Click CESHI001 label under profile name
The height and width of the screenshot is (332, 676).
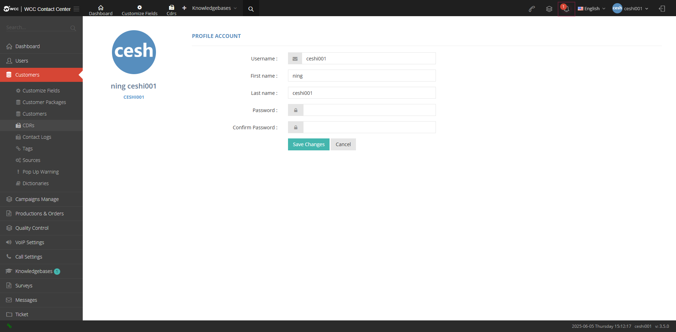pyautogui.click(x=134, y=97)
